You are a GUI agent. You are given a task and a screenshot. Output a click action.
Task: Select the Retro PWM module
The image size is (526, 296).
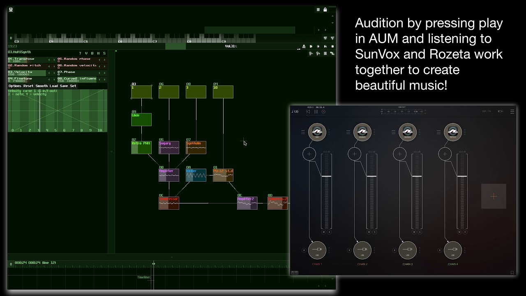pos(141,148)
